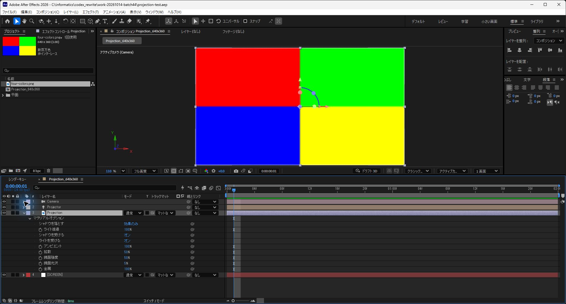Open the アクティブカメラ view dropdown
This screenshot has width=566, height=304.
tap(452, 171)
